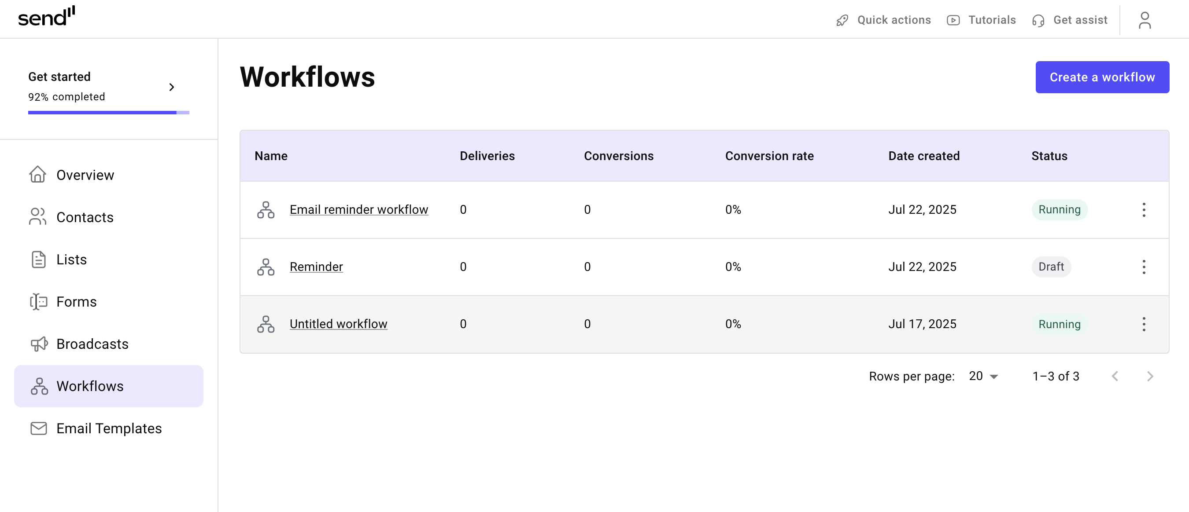The height and width of the screenshot is (512, 1189).
Task: Click the Name column header
Action: [271, 156]
